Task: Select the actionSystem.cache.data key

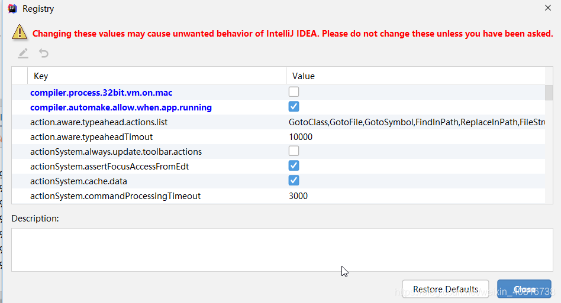Action: [79, 181]
